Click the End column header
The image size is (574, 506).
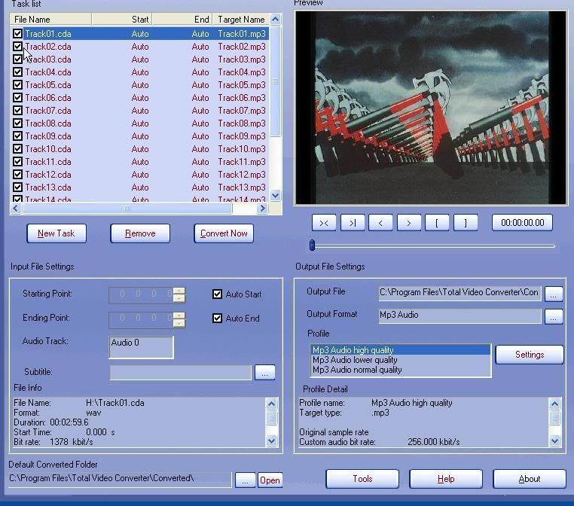182,20
